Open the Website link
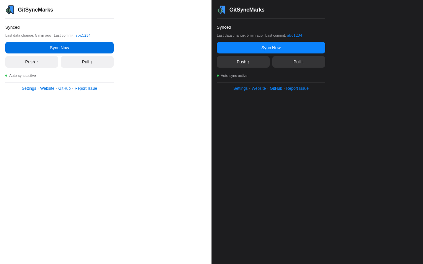 coord(47,88)
